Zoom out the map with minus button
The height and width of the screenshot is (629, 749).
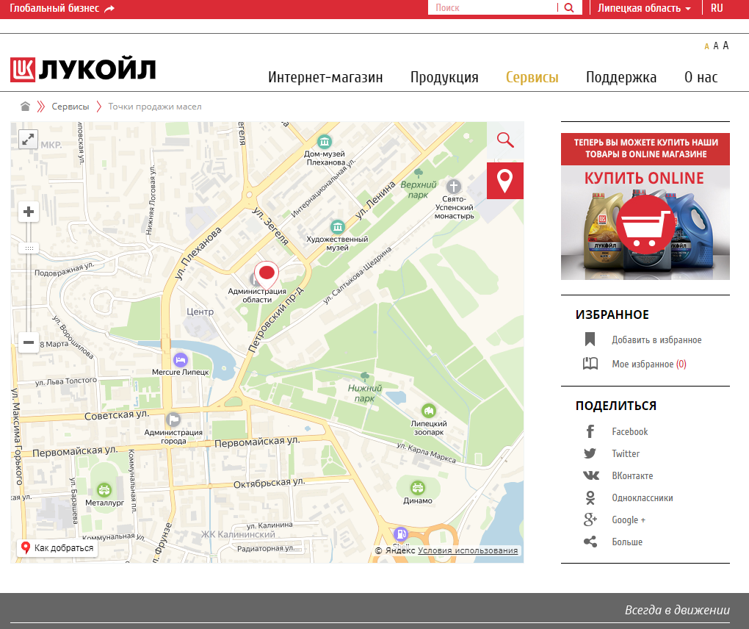pos(29,342)
